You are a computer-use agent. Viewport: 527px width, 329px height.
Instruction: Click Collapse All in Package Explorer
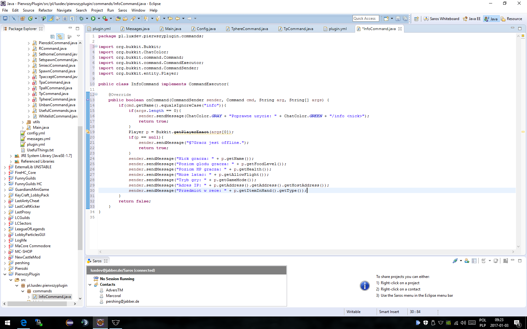52,37
